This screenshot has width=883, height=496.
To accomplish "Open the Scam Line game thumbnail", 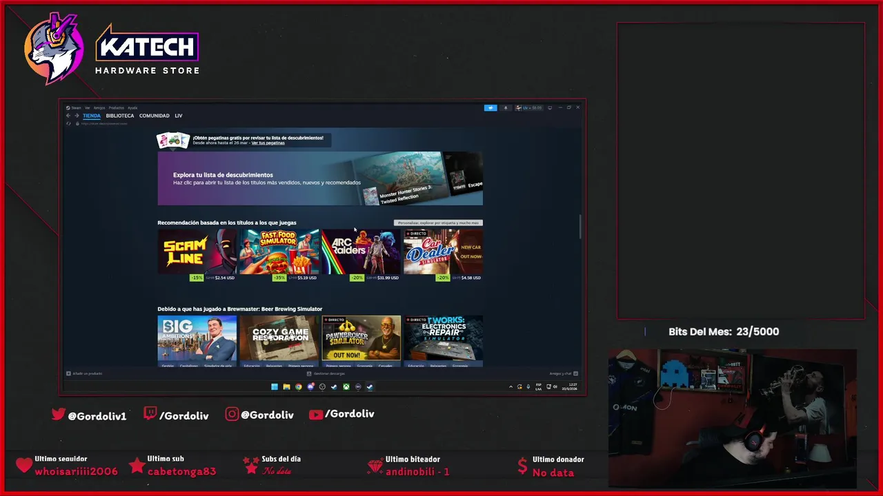I will point(197,251).
